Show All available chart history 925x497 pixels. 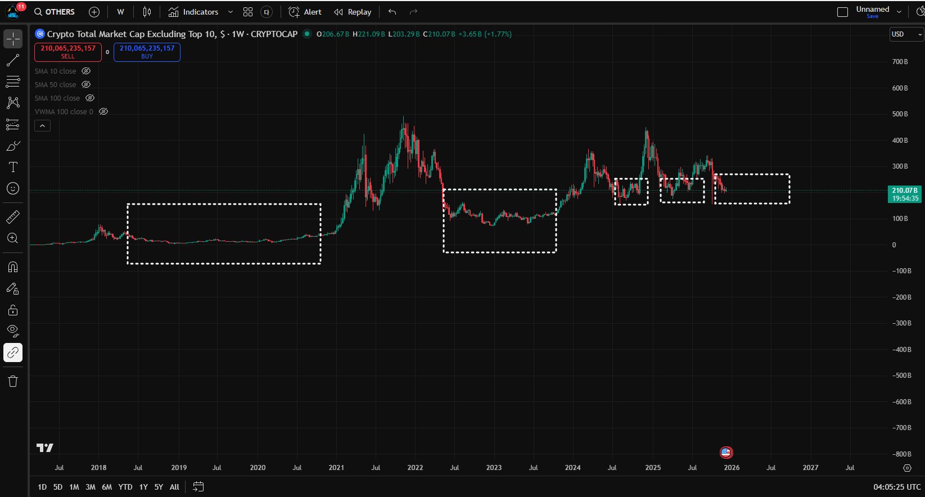point(174,487)
